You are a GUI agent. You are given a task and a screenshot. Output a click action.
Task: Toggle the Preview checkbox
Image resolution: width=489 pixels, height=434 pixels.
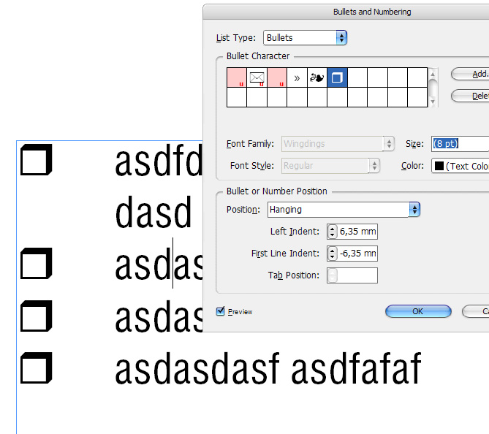(220, 311)
